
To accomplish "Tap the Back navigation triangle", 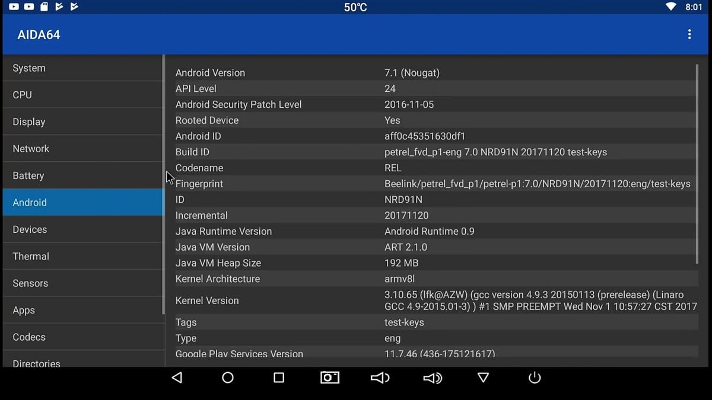I will 176,377.
